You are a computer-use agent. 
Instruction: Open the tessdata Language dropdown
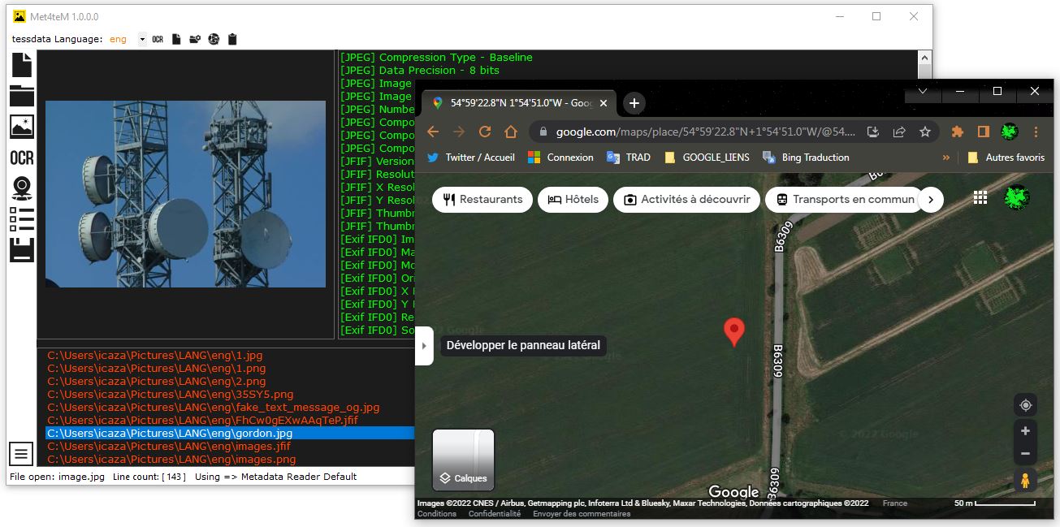(142, 39)
